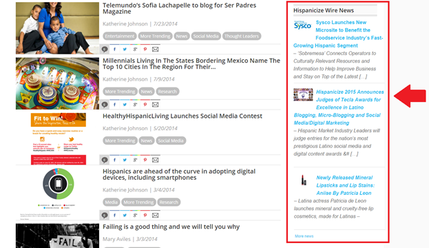Click Research tag on Hispanics digital devices article
Screen dimensions: 429x248
point(169,203)
